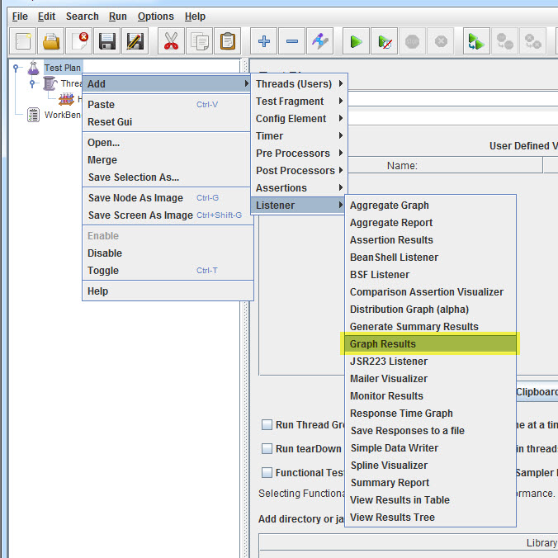Viewport: 558px width, 558px height.
Task: Choose Simple Data Writer listener
Action: (x=430, y=447)
